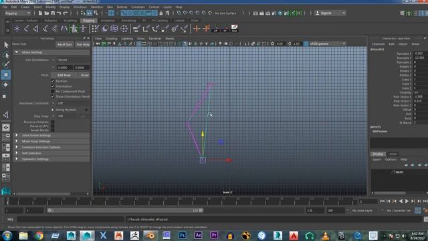428x241 pixels.
Task: Open Premiere Pro from the taskbar
Action: 214,236
